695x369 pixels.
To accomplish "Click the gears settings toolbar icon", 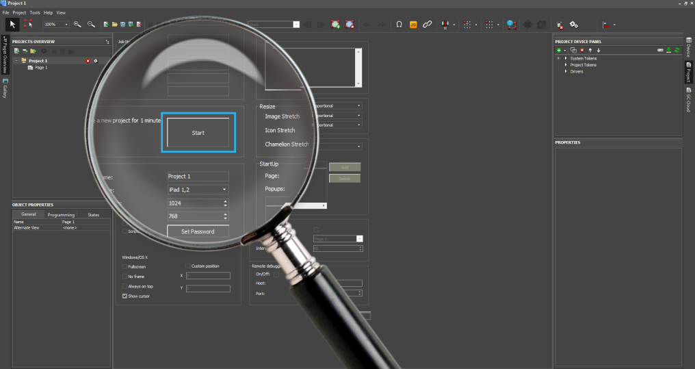I will point(574,24).
